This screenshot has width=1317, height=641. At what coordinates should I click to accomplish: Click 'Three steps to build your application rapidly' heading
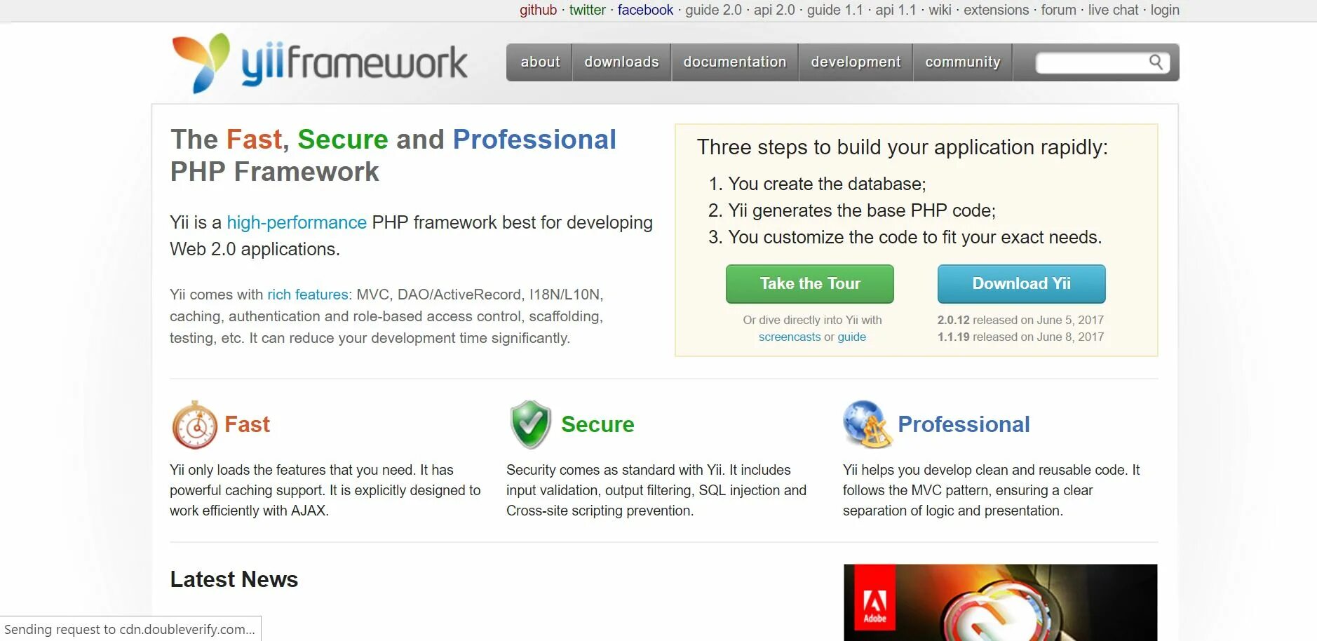coord(902,147)
